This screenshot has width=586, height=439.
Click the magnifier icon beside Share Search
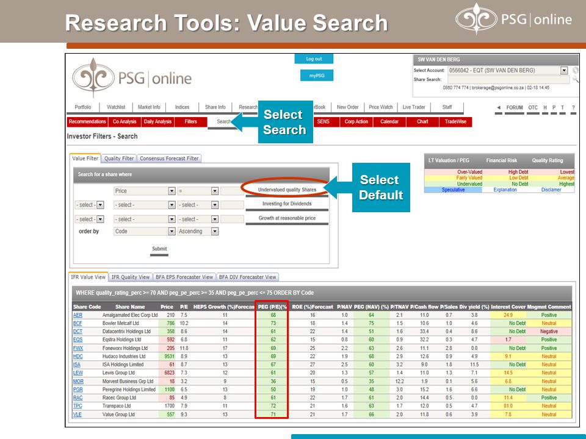click(x=576, y=79)
